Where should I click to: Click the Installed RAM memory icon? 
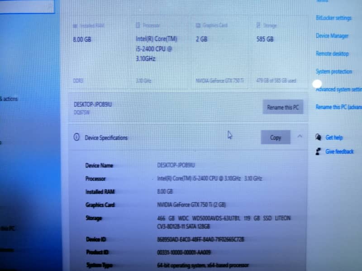(75, 26)
